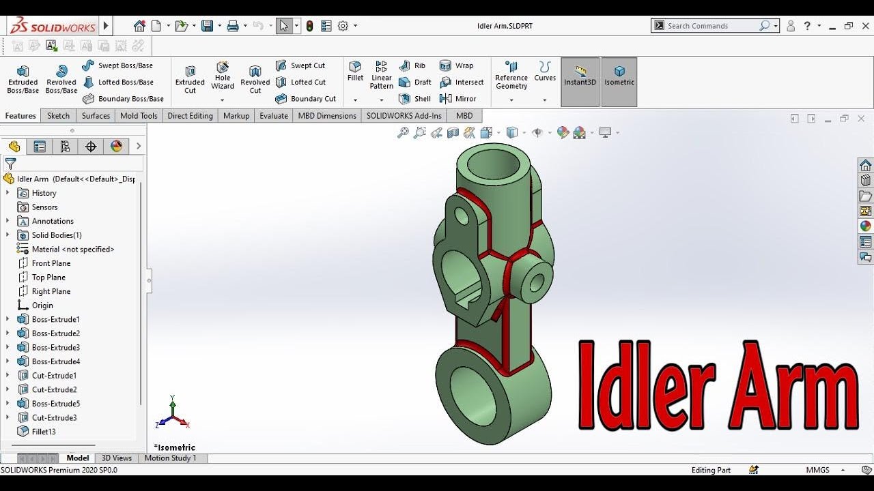The image size is (874, 491).
Task: Click the Rebuild traffic light icon
Action: (x=310, y=26)
